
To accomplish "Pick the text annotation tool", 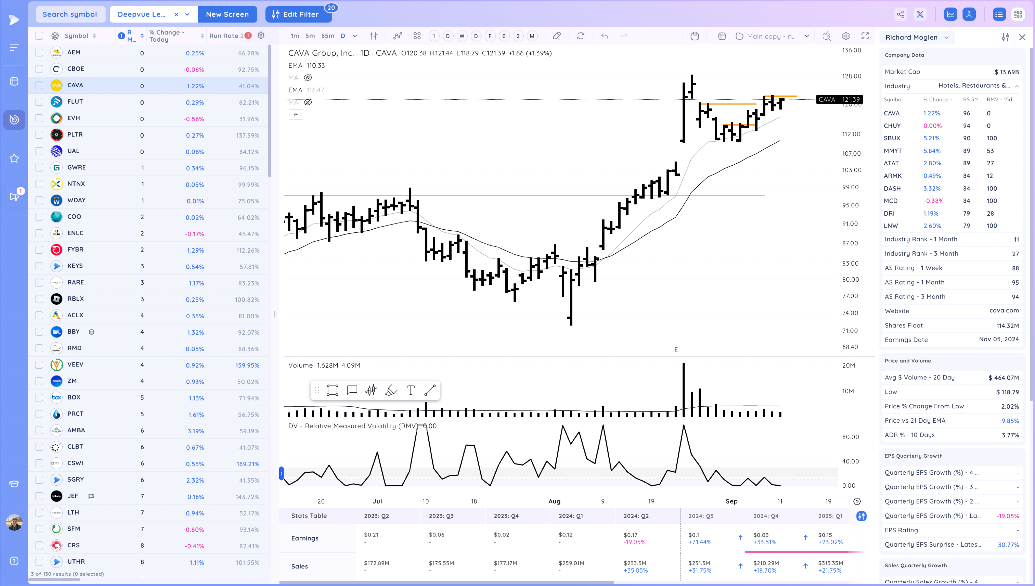I will coord(410,390).
